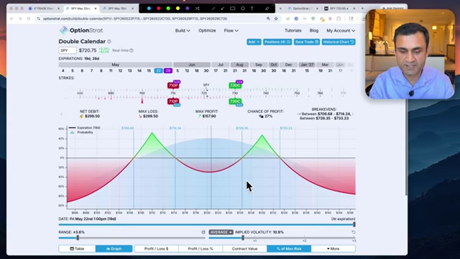This screenshot has height=259, width=460.
Task: Click the site info icon in address bar
Action: pos(38,19)
